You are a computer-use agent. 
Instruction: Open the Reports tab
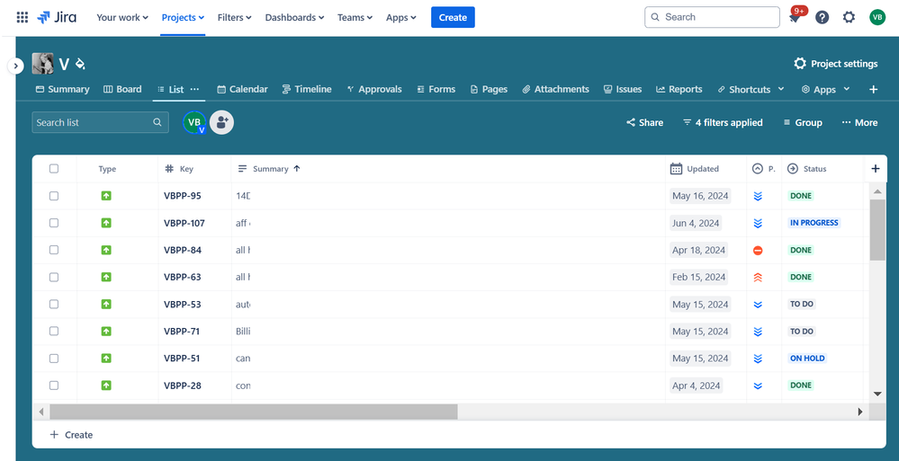tap(679, 89)
